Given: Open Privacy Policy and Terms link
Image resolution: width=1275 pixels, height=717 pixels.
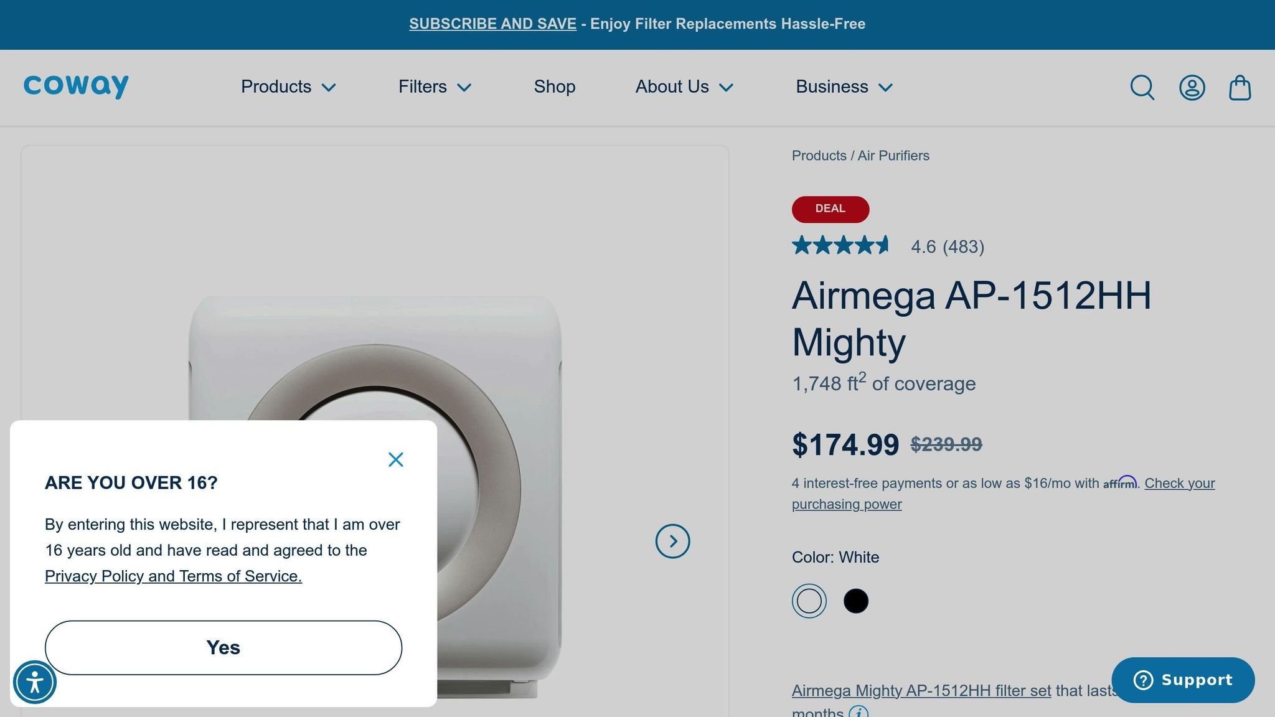Looking at the screenshot, I should pyautogui.click(x=173, y=576).
